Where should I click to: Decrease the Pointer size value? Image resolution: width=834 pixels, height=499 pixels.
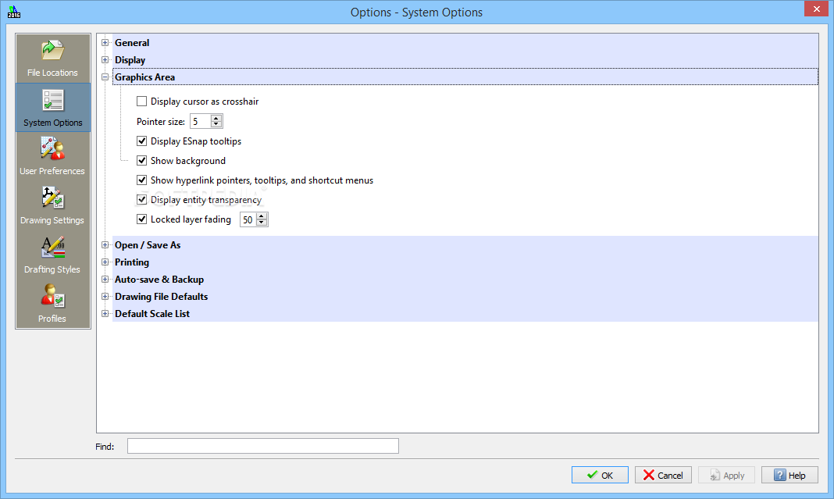216,124
